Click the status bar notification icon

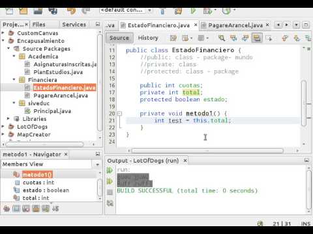coord(260,224)
